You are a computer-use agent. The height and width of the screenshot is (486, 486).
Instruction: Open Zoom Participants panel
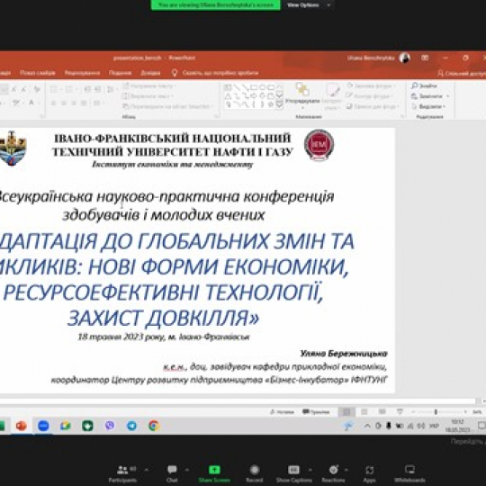click(122, 474)
